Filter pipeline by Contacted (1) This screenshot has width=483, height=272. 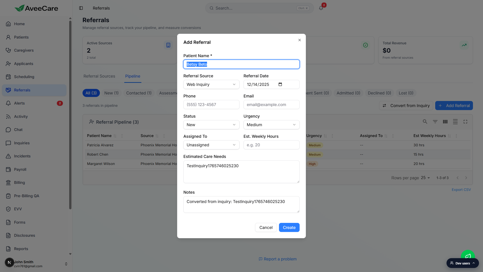(139, 93)
